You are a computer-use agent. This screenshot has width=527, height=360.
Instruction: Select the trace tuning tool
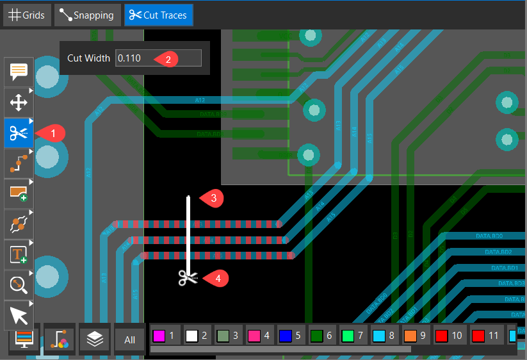click(19, 224)
